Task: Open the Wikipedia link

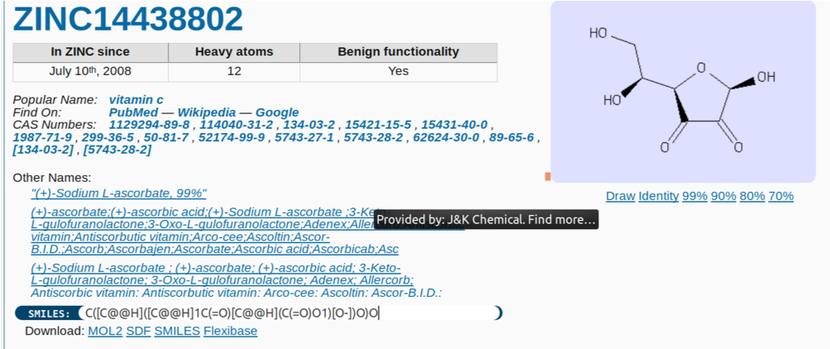Action: (x=207, y=112)
